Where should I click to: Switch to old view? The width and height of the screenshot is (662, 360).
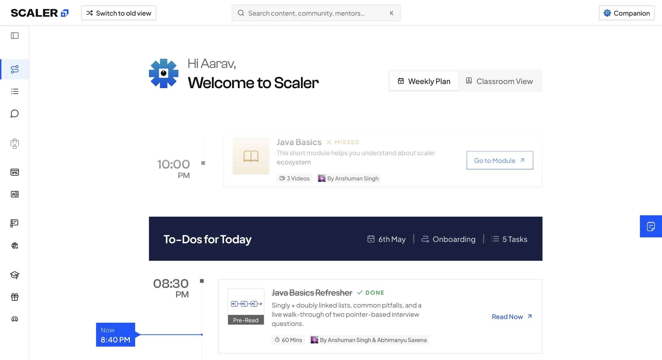tap(119, 13)
